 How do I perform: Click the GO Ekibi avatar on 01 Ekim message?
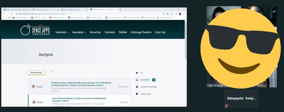click(33, 87)
